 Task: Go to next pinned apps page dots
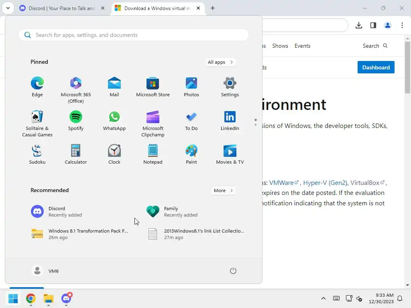[256, 122]
